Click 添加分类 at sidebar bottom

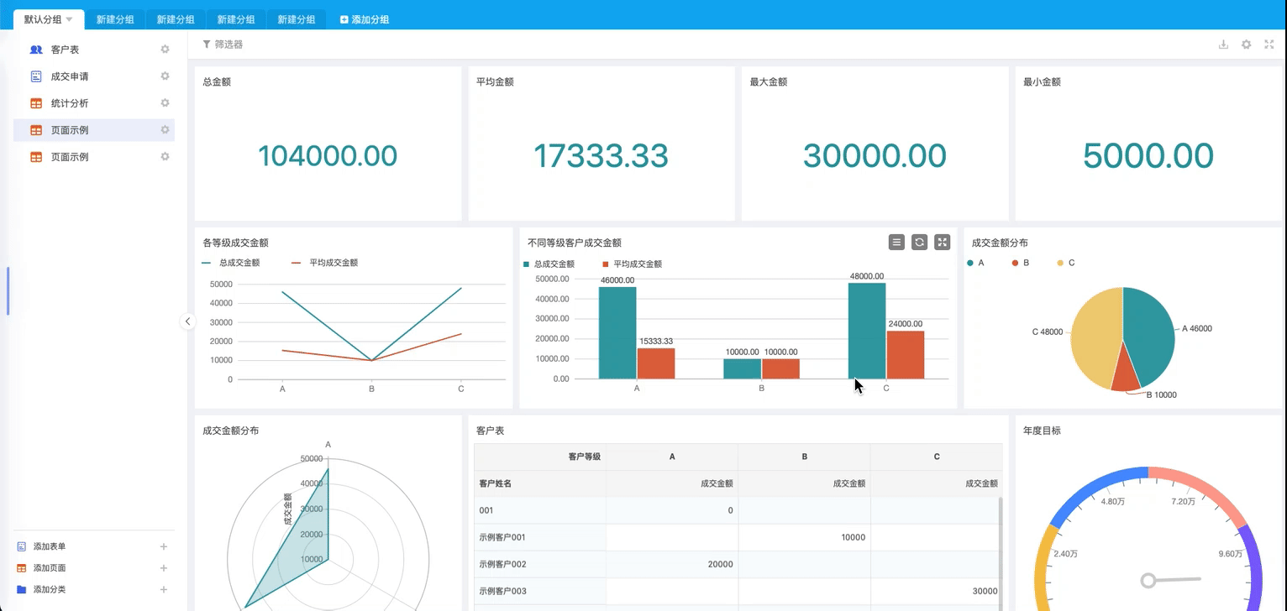pyautogui.click(x=50, y=590)
